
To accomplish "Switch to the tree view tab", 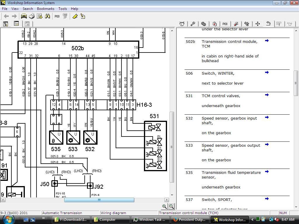I will click(x=5, y=24).
